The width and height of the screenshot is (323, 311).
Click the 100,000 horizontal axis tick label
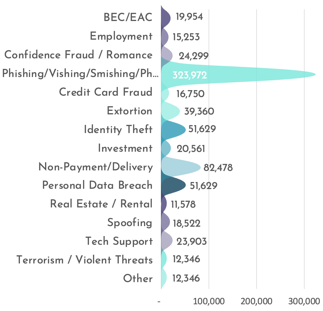(209, 301)
